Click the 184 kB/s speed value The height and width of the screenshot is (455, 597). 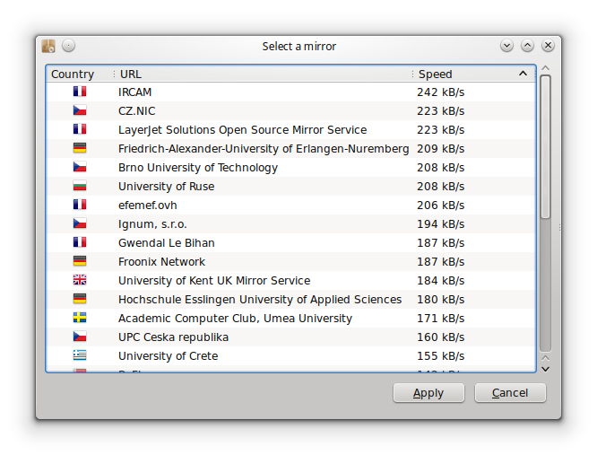click(440, 281)
